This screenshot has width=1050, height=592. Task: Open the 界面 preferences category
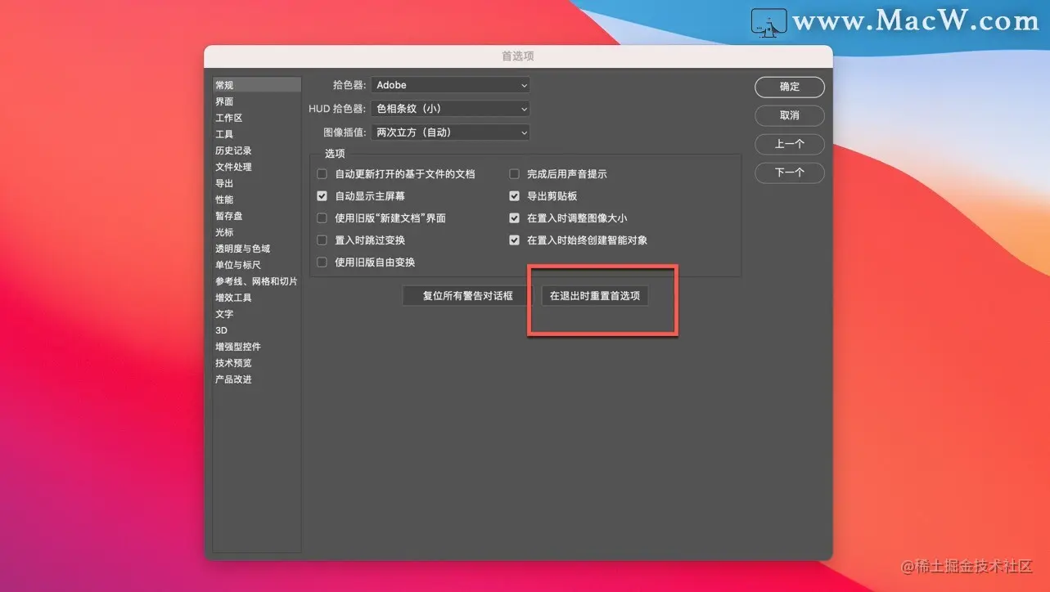coord(257,101)
